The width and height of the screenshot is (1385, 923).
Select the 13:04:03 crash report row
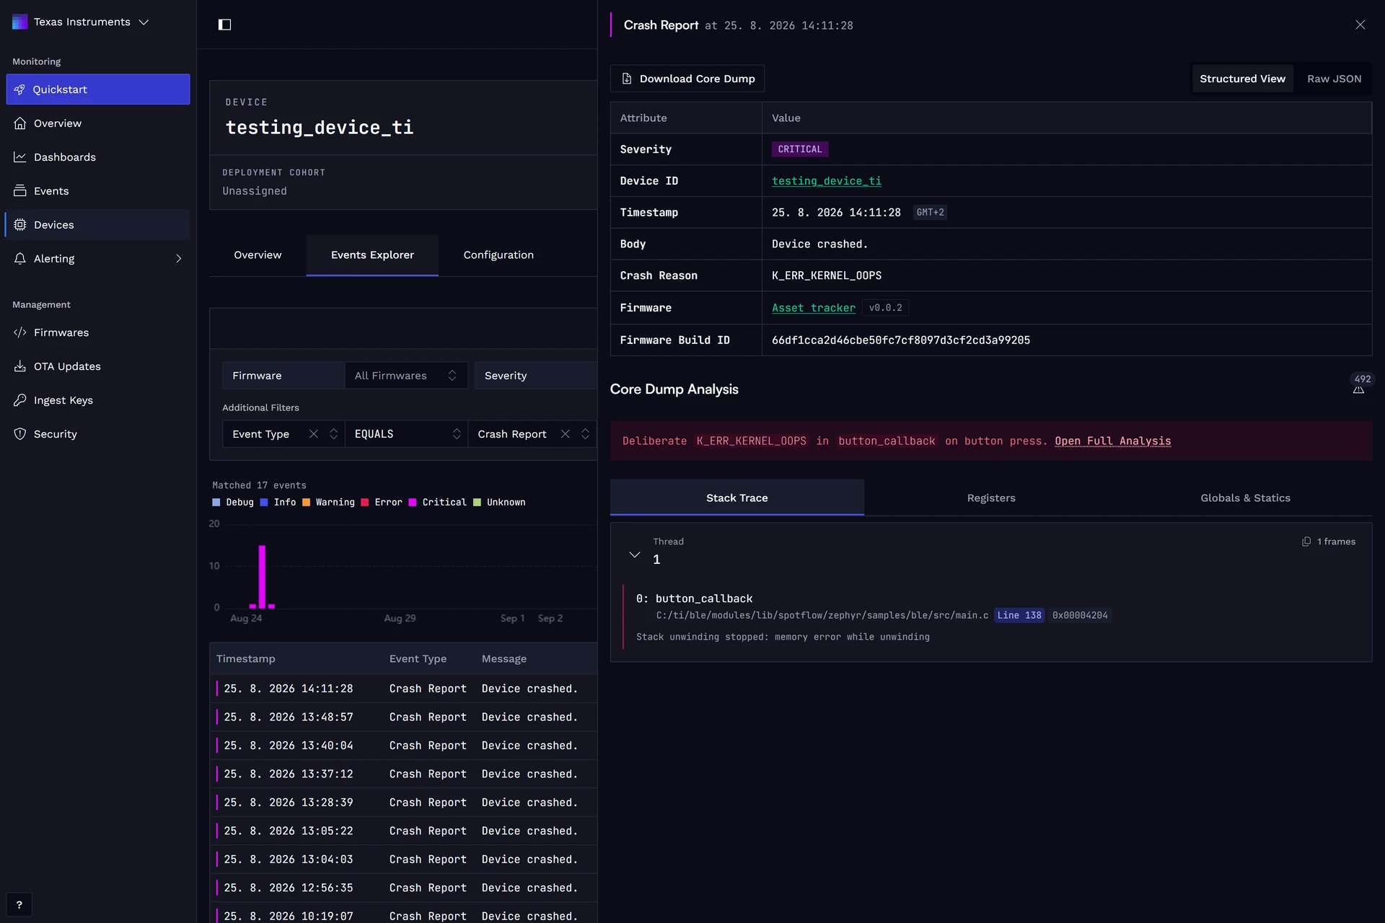(x=403, y=860)
